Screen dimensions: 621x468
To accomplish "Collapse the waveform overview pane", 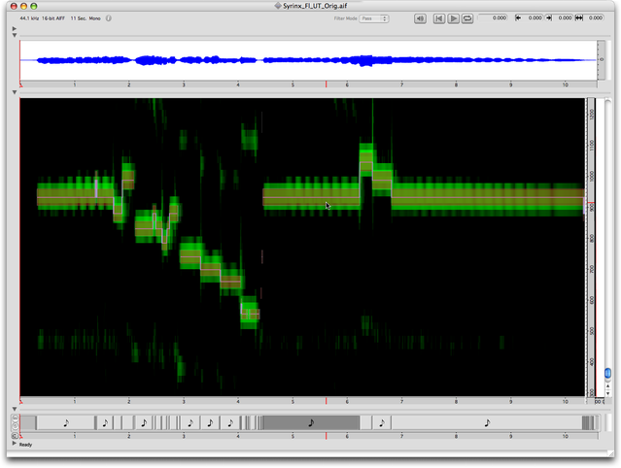I will (15, 35).
